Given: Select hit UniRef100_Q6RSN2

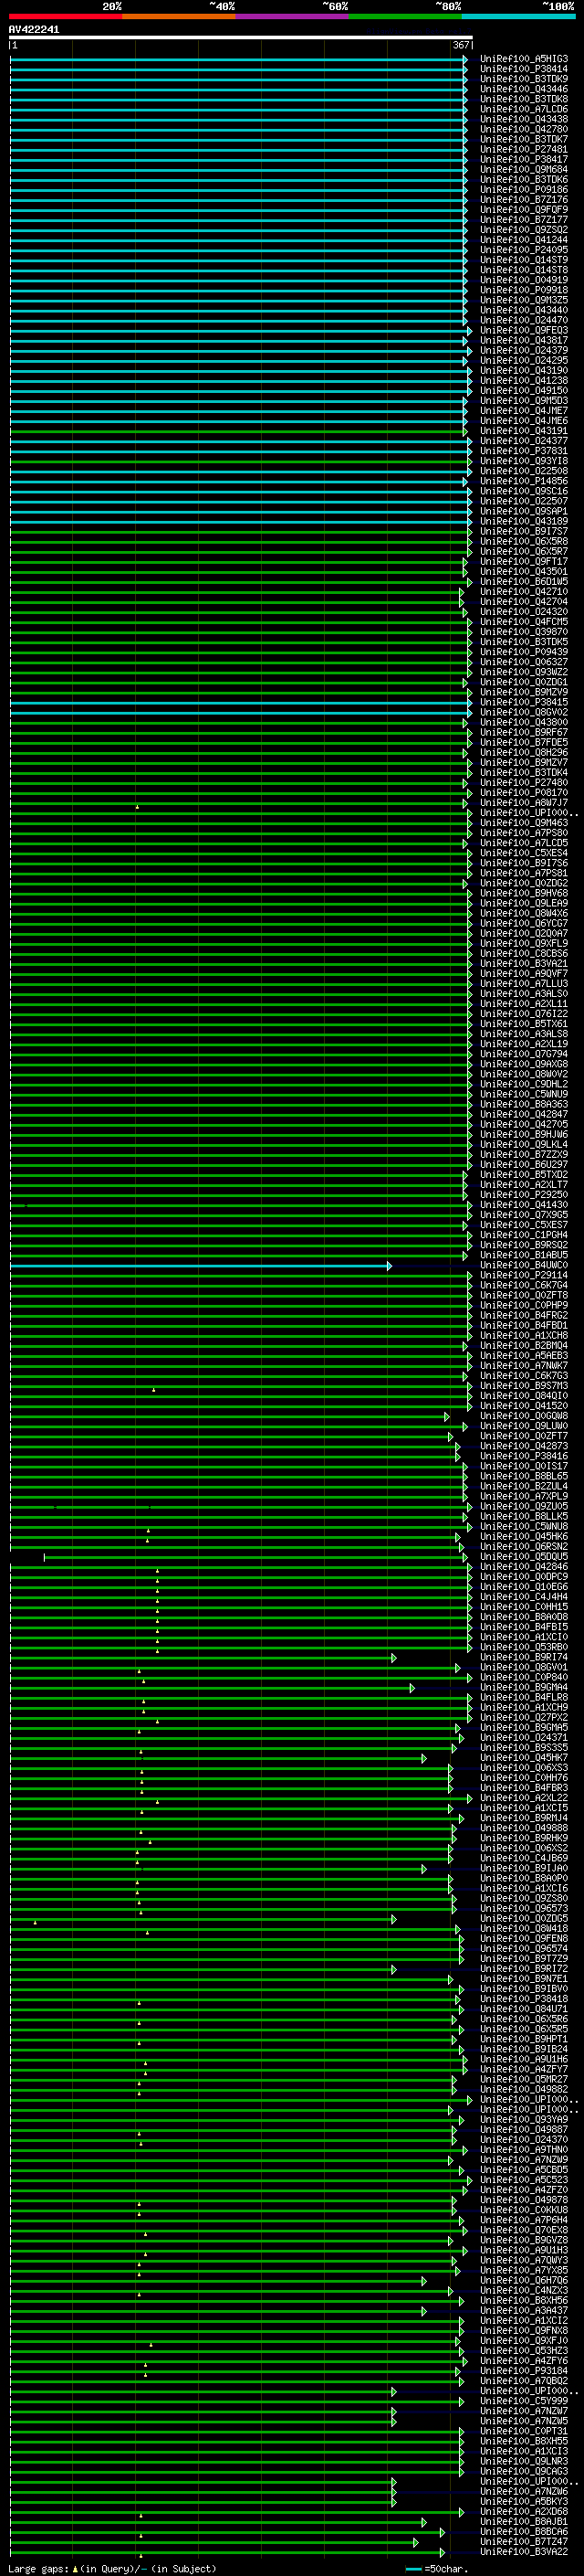Looking at the screenshot, I should coord(524,1546).
